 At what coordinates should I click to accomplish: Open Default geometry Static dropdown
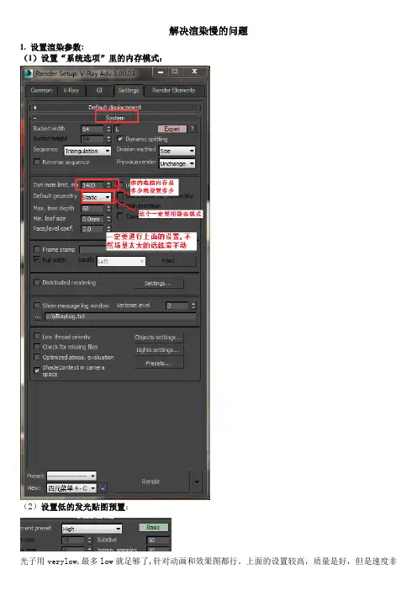click(x=96, y=197)
